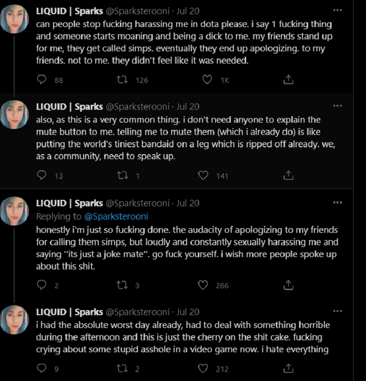
Task: Reply to the tweet with 9 replies
Action: click(42, 368)
